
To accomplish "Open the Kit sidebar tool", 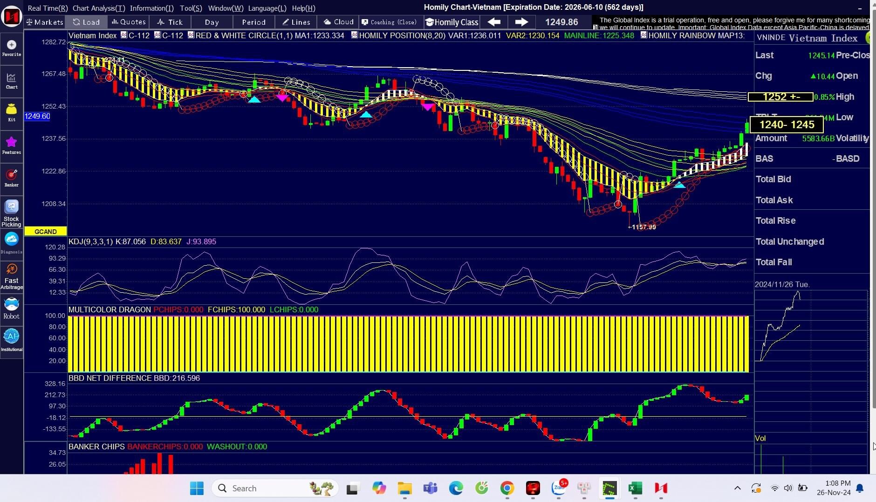I will (x=11, y=112).
